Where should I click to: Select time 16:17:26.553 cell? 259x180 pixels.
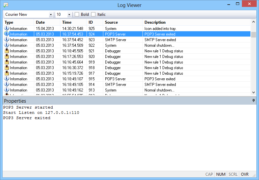(73, 57)
